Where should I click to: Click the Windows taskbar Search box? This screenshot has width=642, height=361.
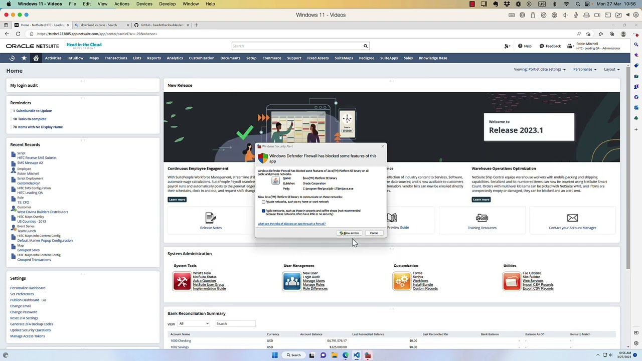tap(293, 355)
